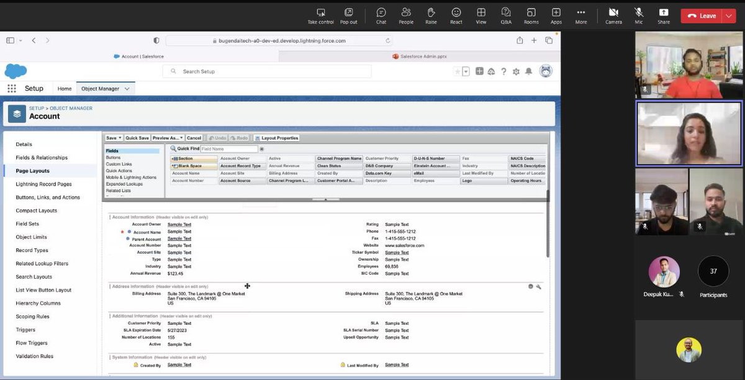Open the Safari Share menu
Viewport: 745px width, 380px height.
pyautogui.click(x=520, y=40)
